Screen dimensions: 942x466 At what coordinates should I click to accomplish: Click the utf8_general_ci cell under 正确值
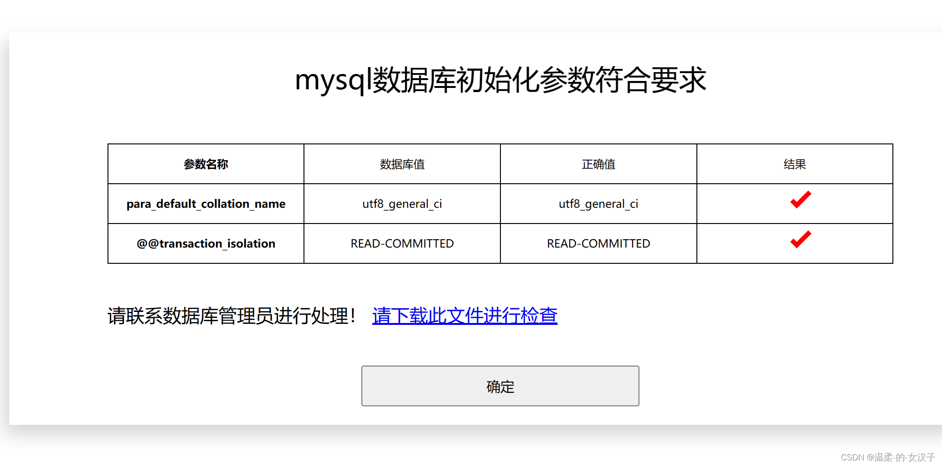(598, 204)
